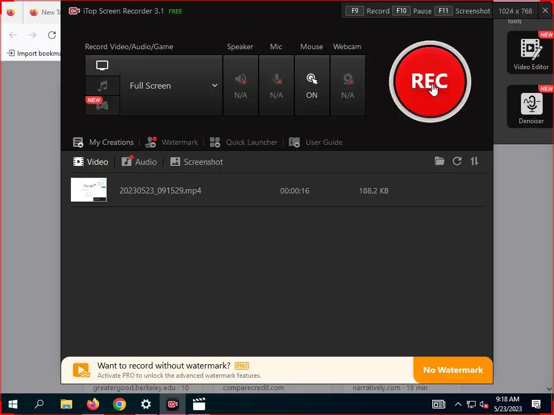The height and width of the screenshot is (415, 554).
Task: Click the 188.2 KB file size
Action: [373, 191]
